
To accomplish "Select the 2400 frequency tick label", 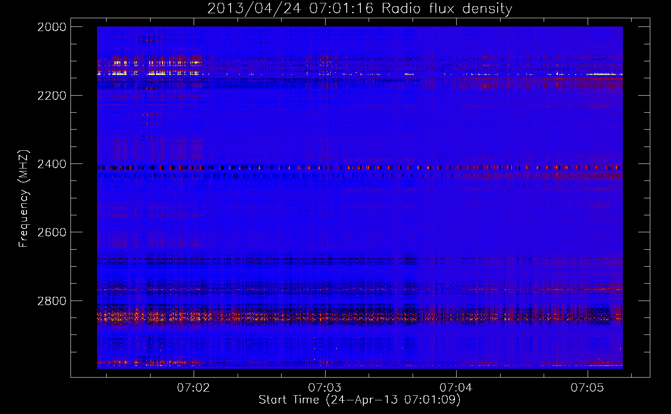I will coord(52,164).
